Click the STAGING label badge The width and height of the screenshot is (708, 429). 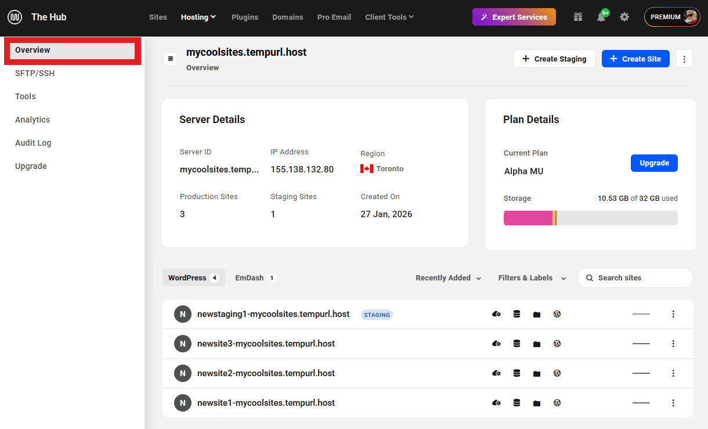point(377,315)
